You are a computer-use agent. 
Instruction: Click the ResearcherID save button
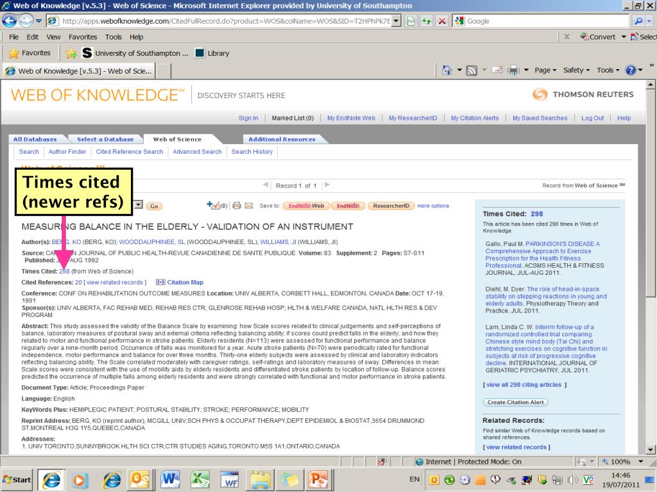tap(391, 206)
